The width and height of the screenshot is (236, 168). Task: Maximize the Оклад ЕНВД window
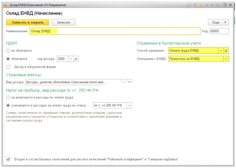click(x=225, y=5)
